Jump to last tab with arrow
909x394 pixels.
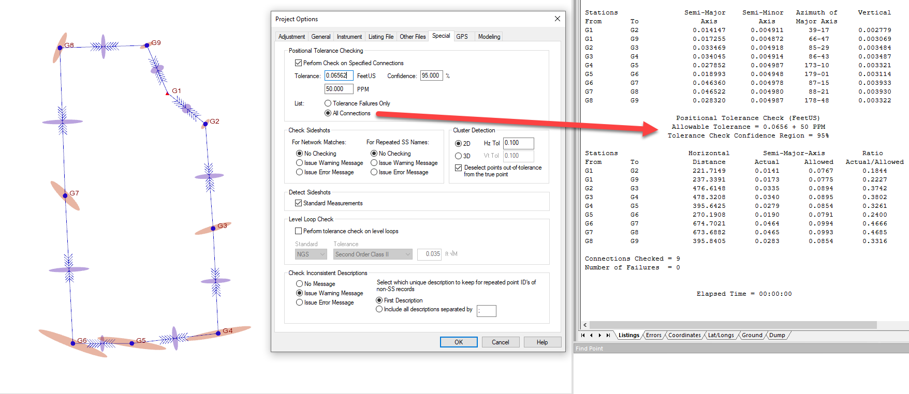pos(608,335)
